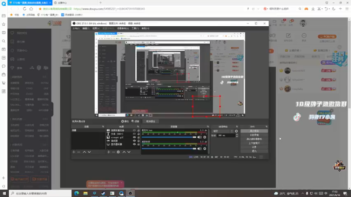This screenshot has width=351, height=197.
Task: Toggle lock on 文本 (GDI+) source
Action: tap(138, 134)
